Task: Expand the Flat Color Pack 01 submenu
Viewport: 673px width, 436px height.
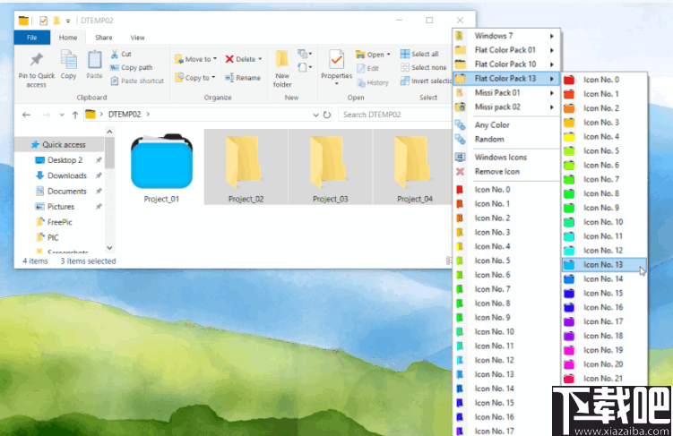Action: pyautogui.click(x=506, y=50)
